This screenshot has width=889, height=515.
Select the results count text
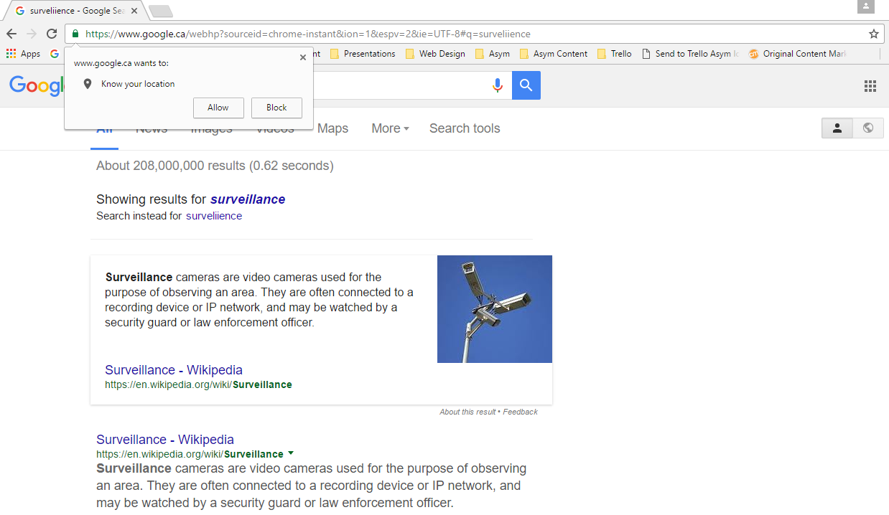tap(215, 166)
